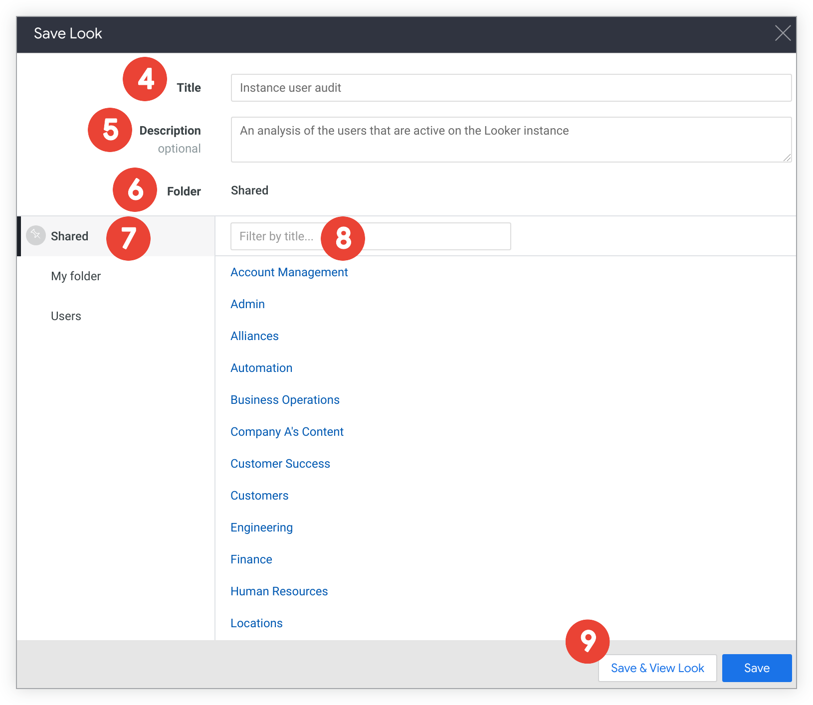Click the Save & View Look button
This screenshot has width=813, height=705.
657,668
